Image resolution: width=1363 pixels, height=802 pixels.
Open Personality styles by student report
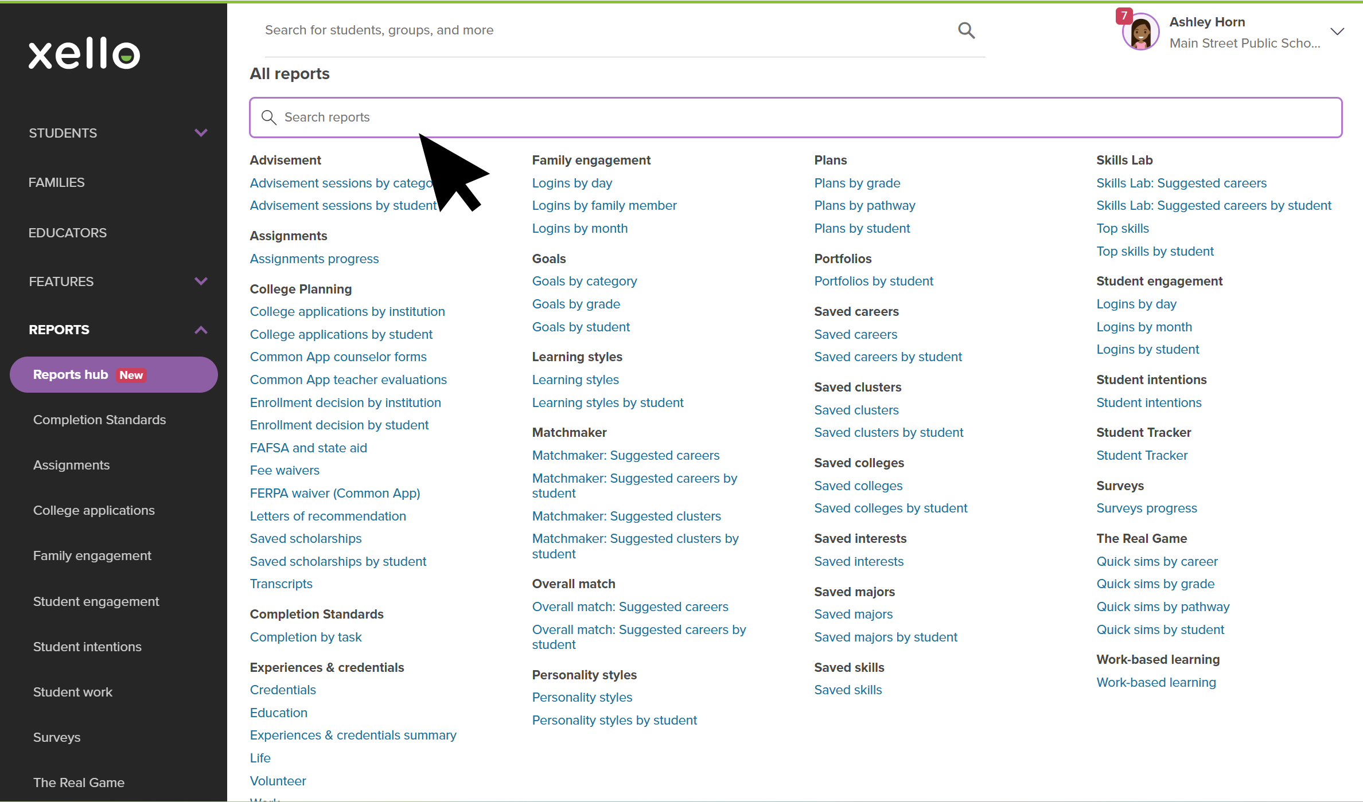click(615, 720)
